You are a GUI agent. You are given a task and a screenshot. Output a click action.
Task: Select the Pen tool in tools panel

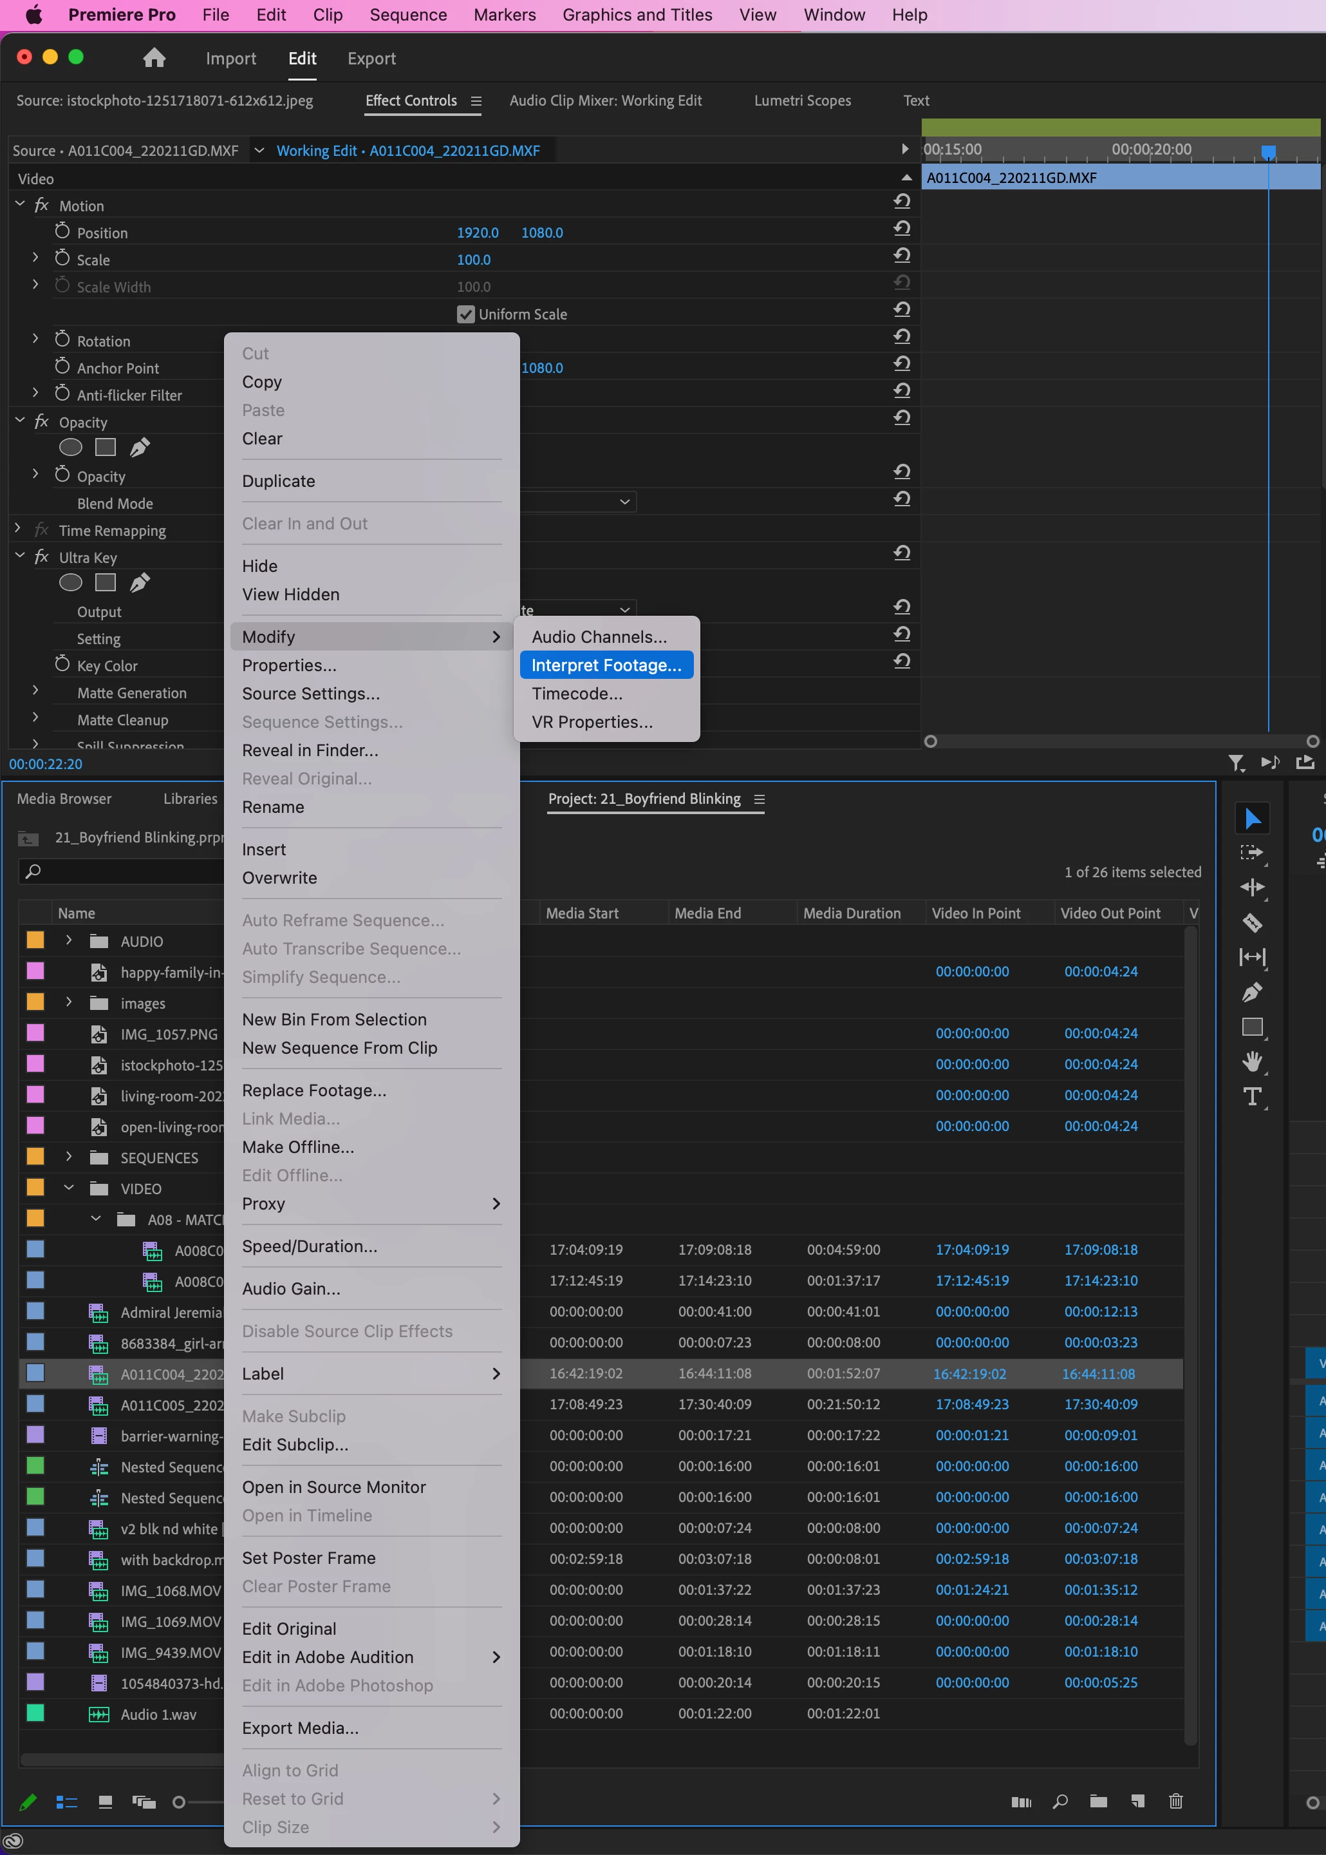pyautogui.click(x=1252, y=993)
